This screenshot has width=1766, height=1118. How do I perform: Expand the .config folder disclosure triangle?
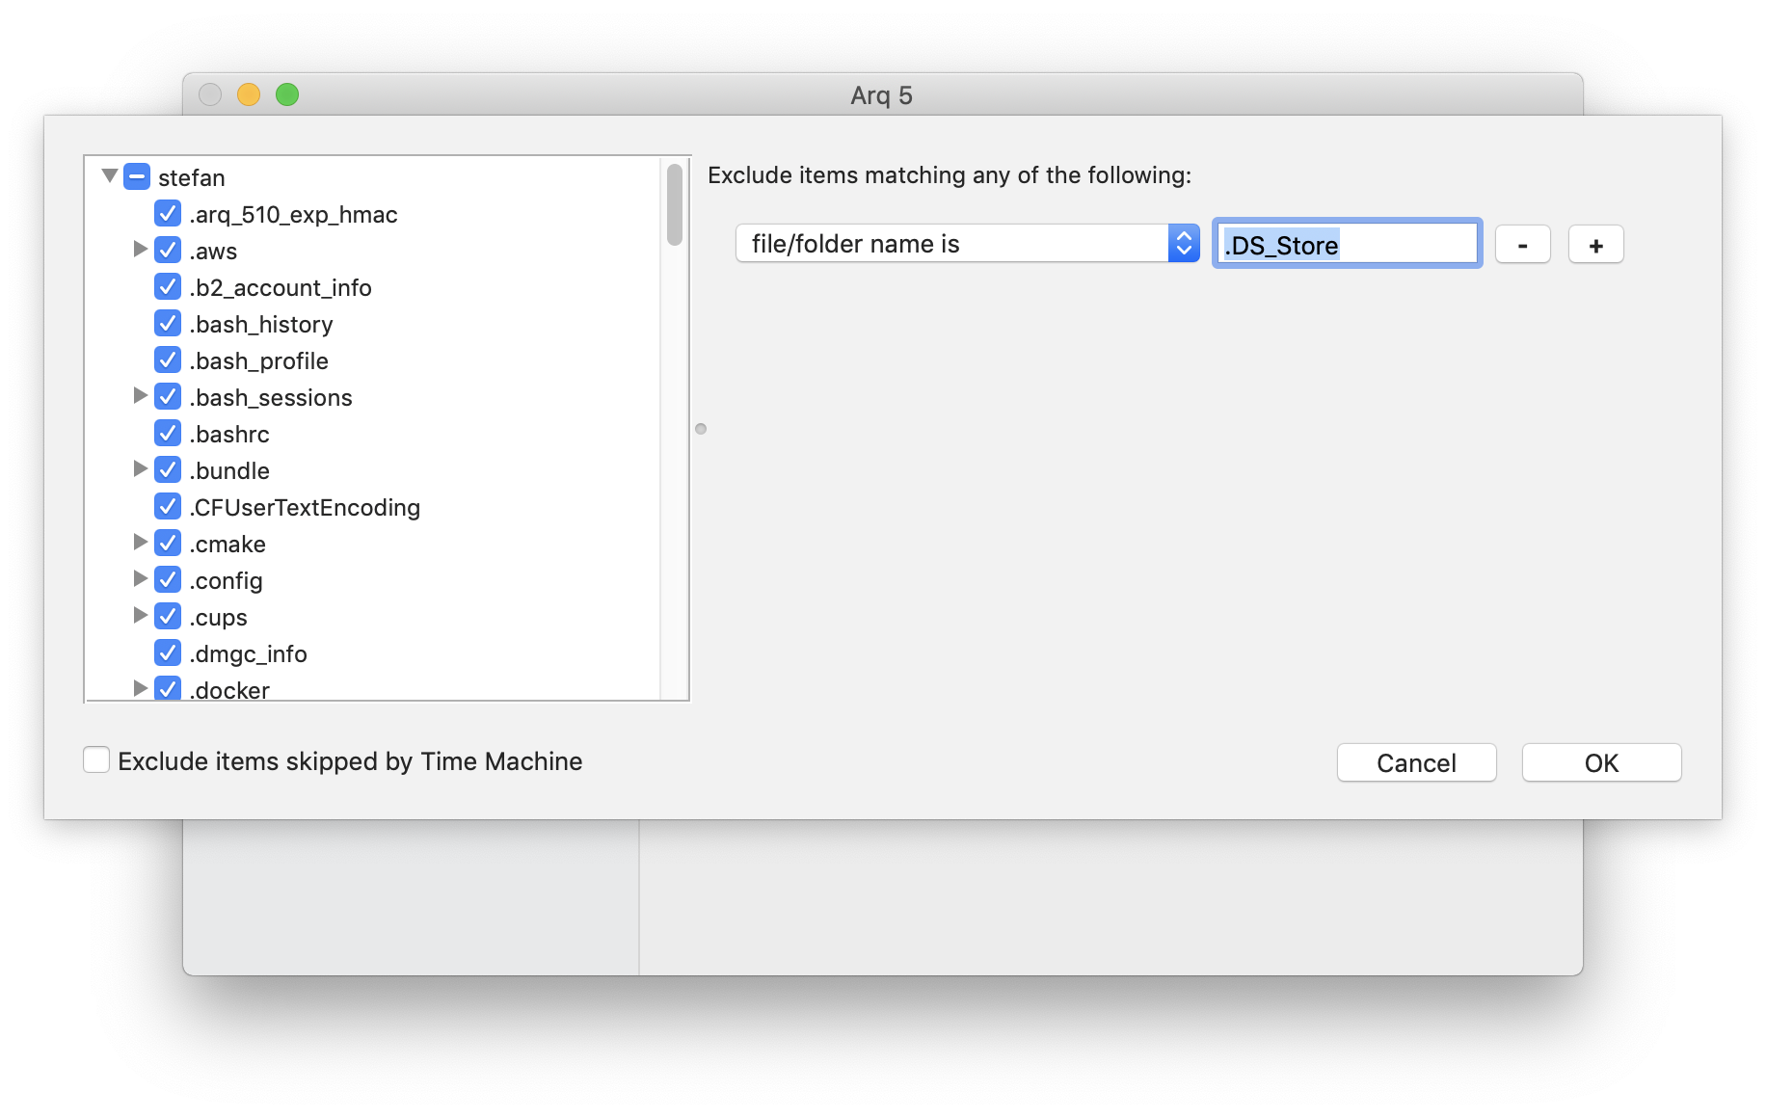pos(140,578)
